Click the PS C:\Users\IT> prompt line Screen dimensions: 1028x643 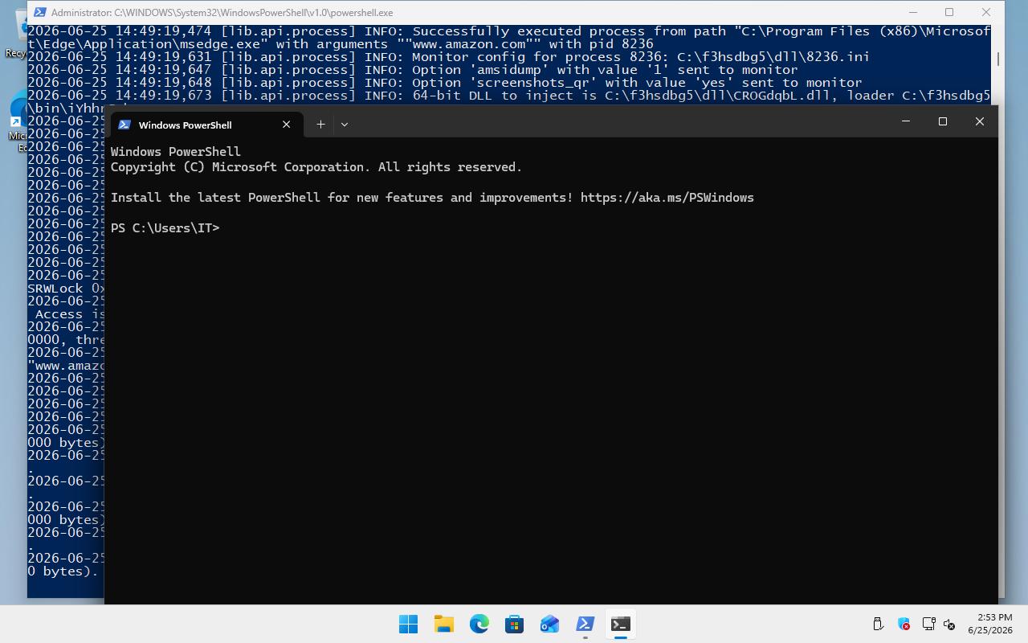coord(165,228)
